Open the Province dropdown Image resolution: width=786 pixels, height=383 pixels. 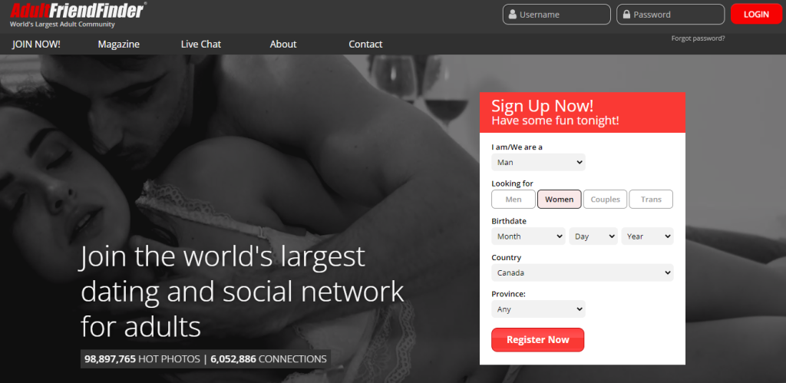(x=538, y=309)
